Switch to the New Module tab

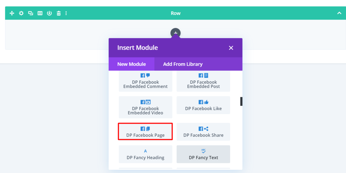point(131,64)
